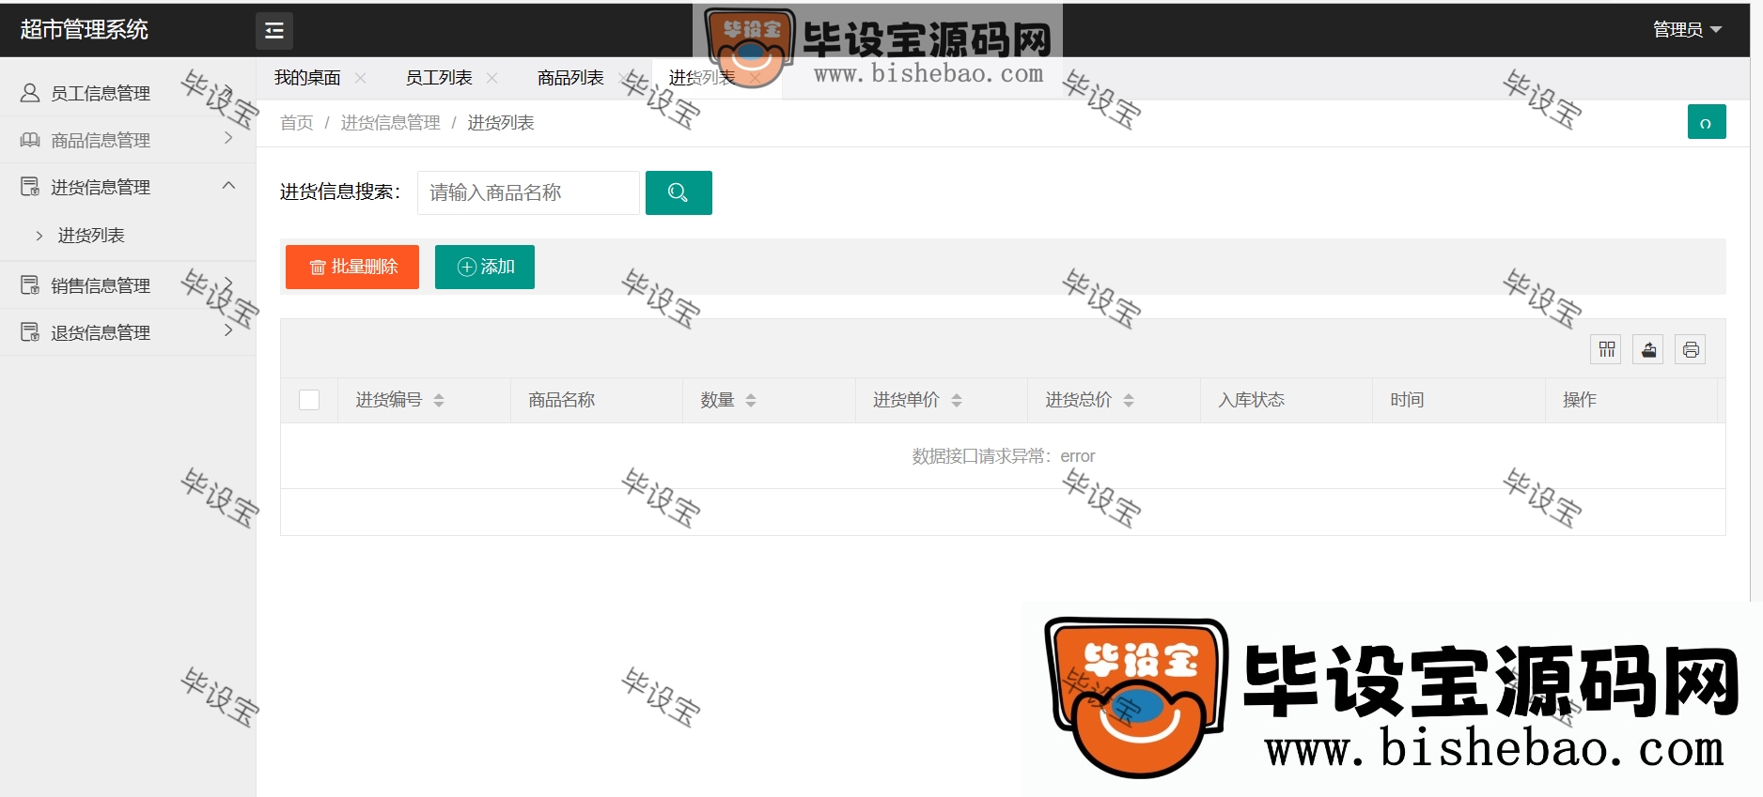The image size is (1763, 797).
Task: Expand chevron next to 退货信息管理
Action: coord(228,330)
